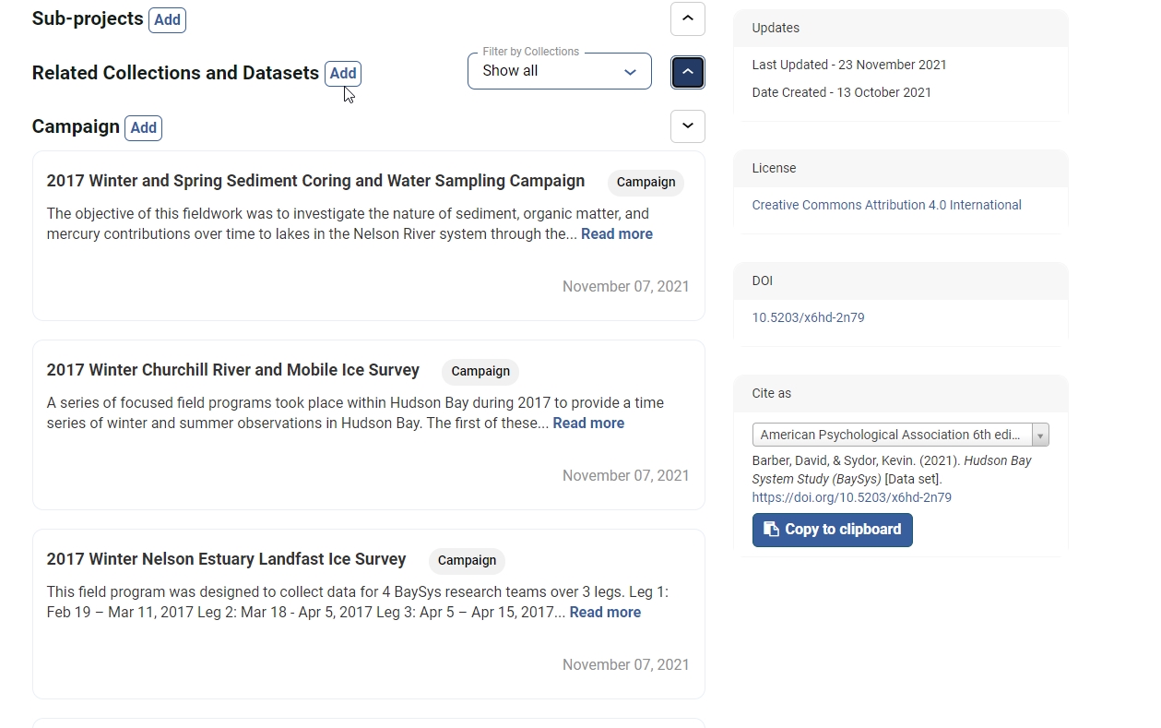The height and width of the screenshot is (728, 1161).
Task: Open the Filter by Collections dropdown
Action: (559, 71)
